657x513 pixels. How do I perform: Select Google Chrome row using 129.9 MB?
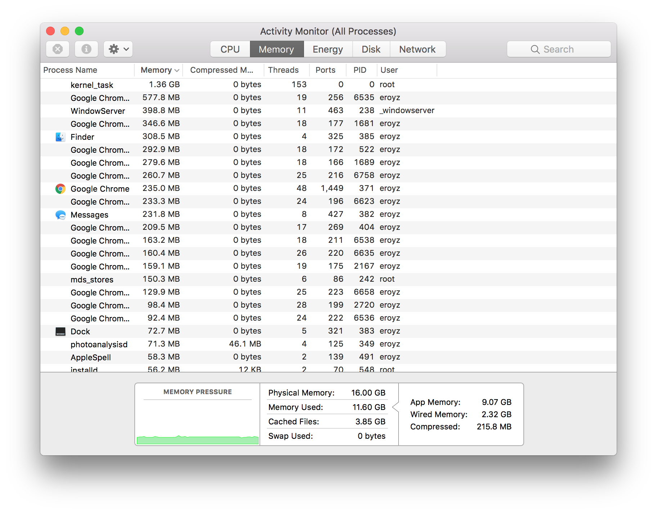(328, 293)
